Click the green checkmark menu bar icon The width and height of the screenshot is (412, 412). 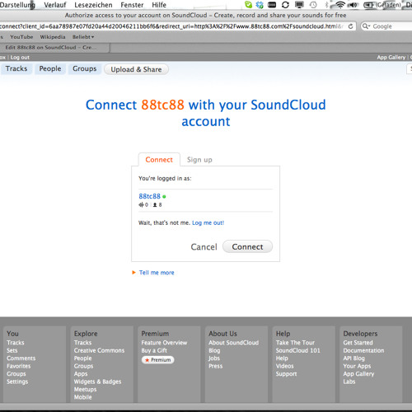248,5
